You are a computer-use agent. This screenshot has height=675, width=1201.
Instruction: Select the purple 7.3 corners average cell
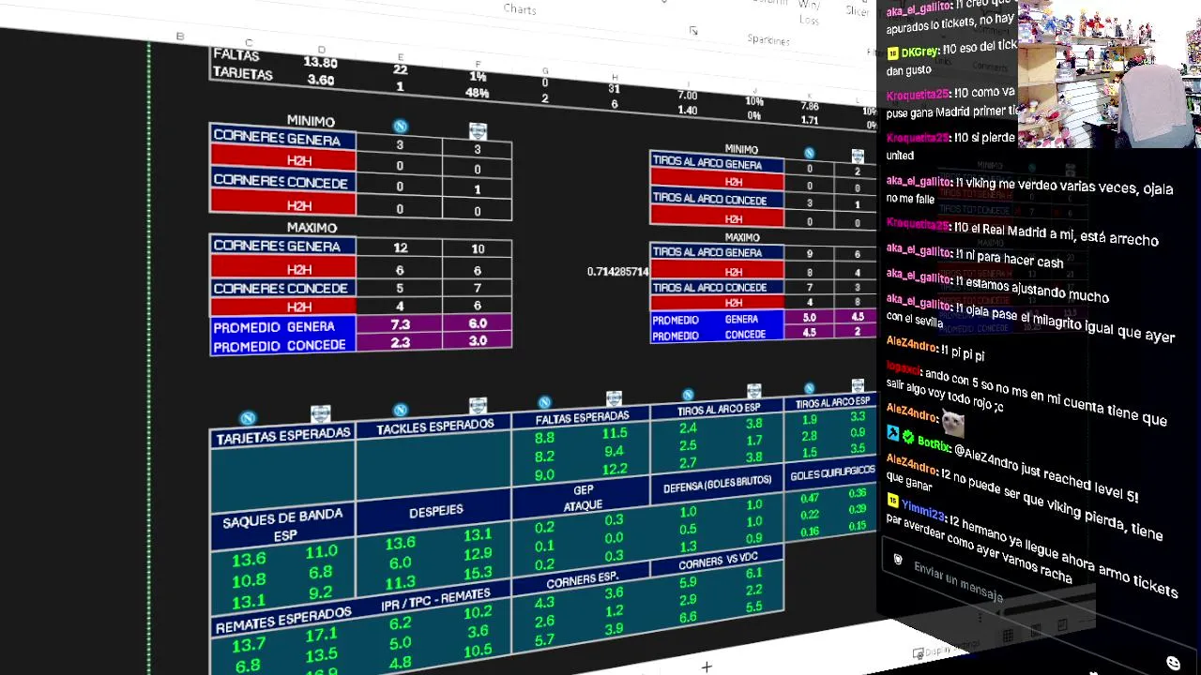click(400, 324)
